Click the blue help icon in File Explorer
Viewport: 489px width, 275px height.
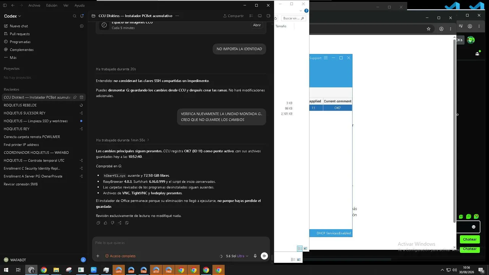pos(306,11)
